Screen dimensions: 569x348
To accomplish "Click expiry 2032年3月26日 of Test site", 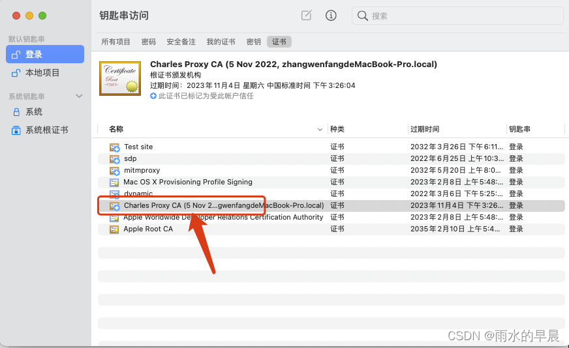I will tap(457, 147).
